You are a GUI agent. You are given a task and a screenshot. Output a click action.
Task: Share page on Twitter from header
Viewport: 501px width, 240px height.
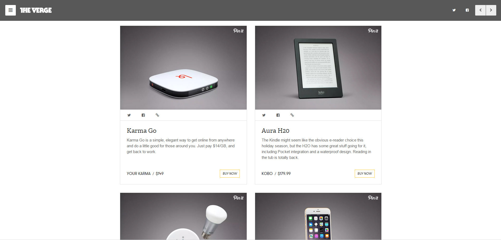pos(454,10)
